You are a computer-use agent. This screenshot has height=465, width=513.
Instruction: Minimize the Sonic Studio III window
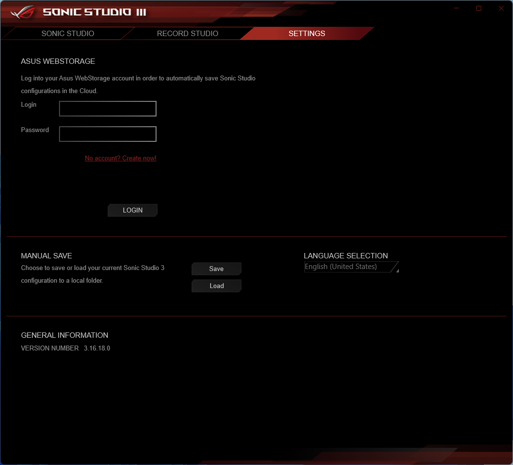(x=455, y=8)
